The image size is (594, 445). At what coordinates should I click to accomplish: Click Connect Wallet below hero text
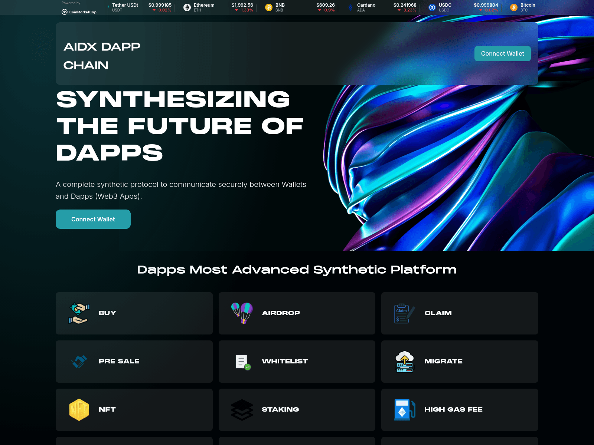pos(93,219)
